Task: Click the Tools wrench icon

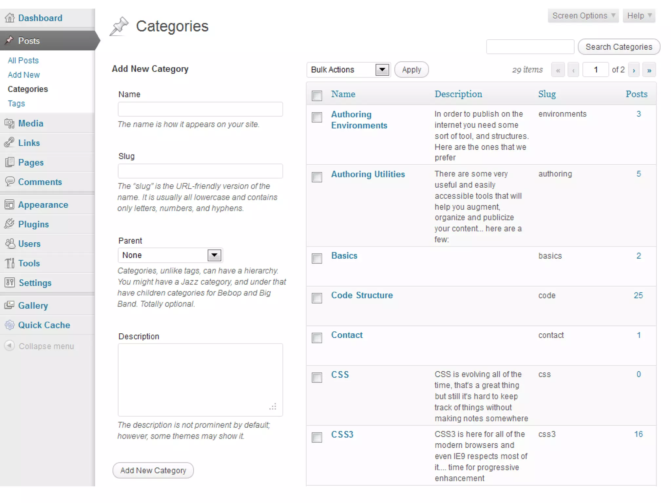Action: coord(10,263)
